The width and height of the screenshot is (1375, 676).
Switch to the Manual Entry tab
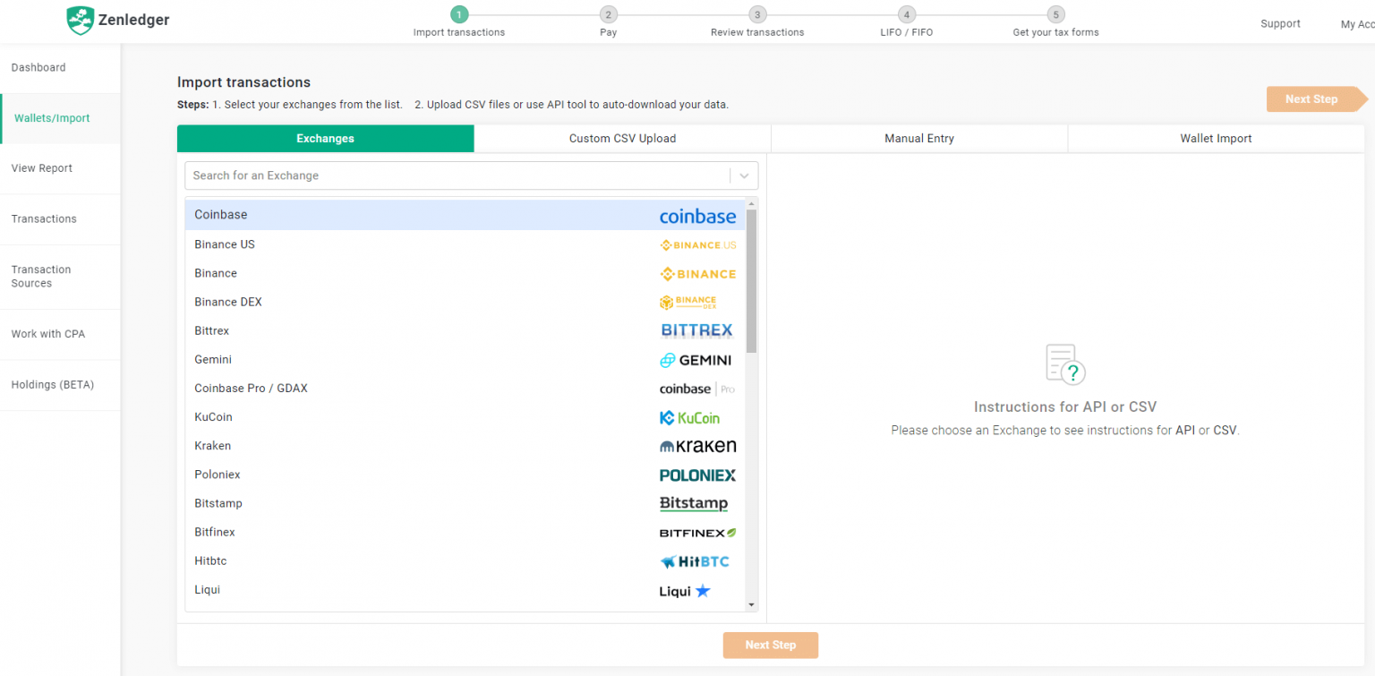click(918, 138)
